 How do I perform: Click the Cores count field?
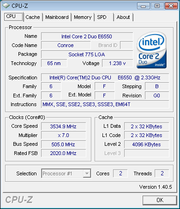click(x=120, y=173)
